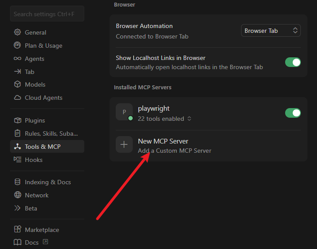317x249 pixels.
Task: Click the Indexing & Docs database icon
Action: click(x=17, y=182)
